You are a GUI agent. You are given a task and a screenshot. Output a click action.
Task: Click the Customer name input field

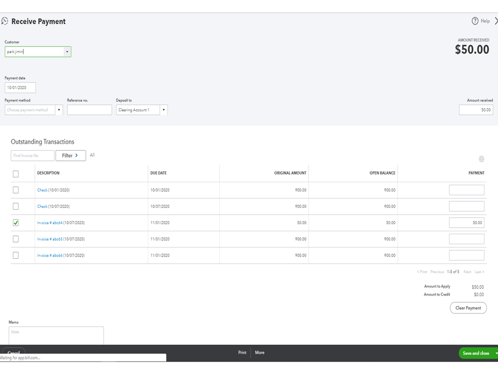[34, 52]
